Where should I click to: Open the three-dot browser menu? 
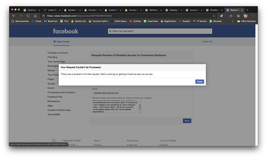point(253,16)
